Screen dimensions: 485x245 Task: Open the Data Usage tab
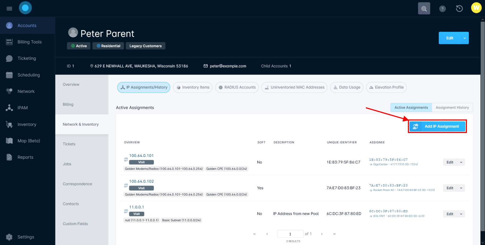tap(346, 87)
